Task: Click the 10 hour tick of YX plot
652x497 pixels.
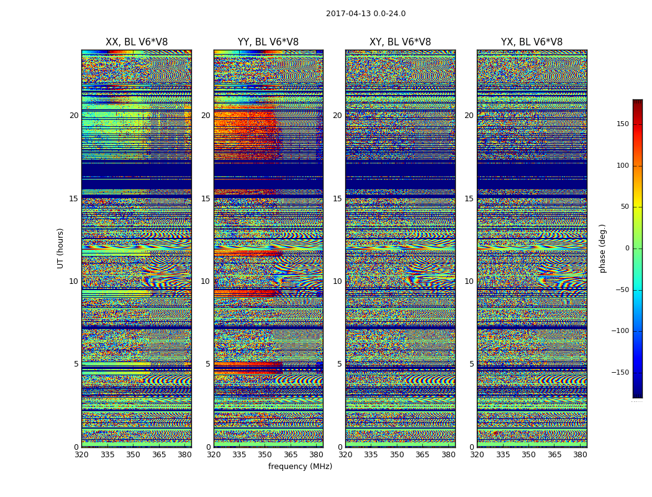Action: coord(469,281)
